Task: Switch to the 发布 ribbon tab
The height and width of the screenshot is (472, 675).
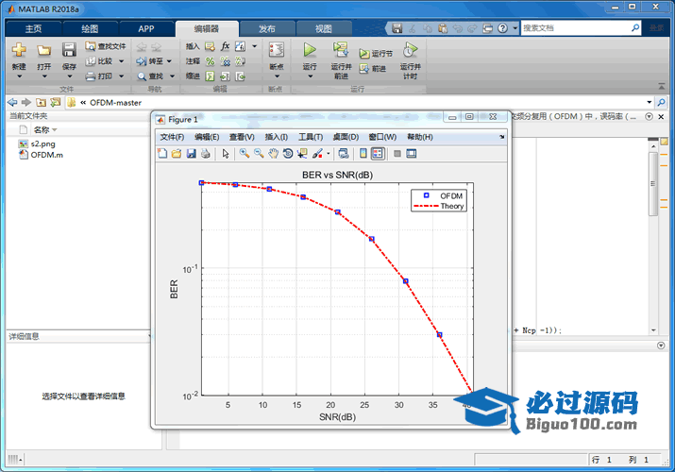Action: 267,29
